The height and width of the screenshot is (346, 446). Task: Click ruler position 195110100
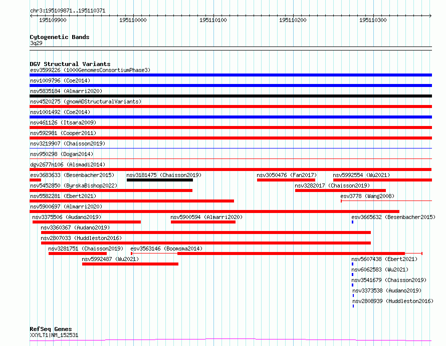pos(213,20)
